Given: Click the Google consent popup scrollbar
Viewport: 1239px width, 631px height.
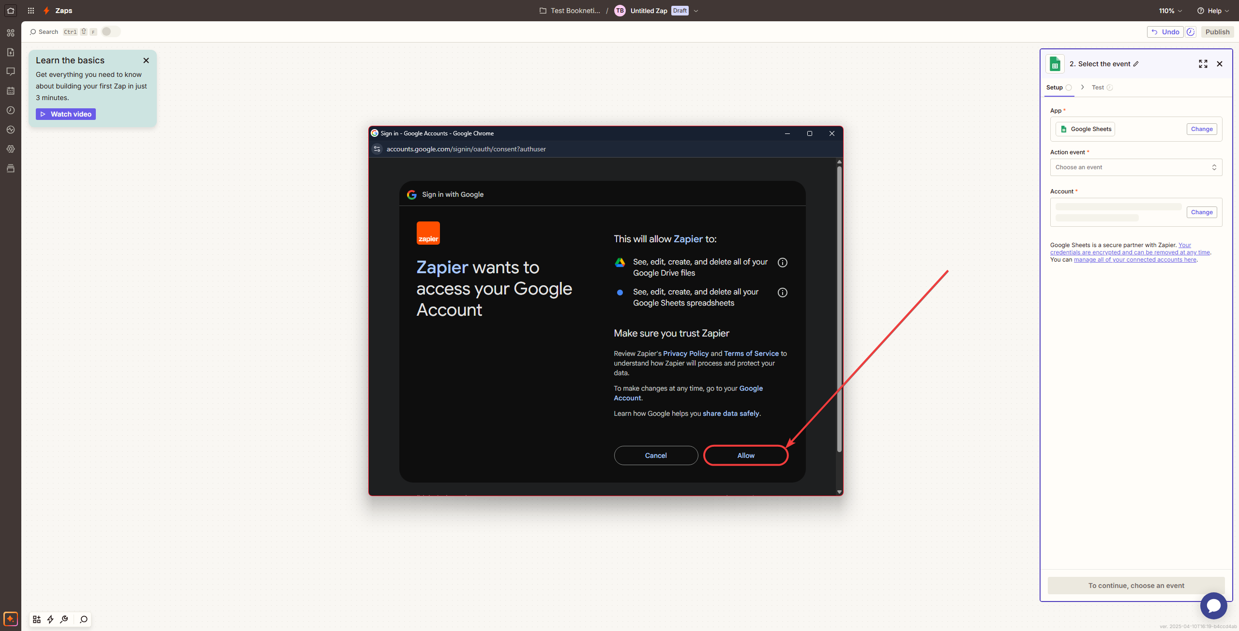Looking at the screenshot, I should coord(839,309).
